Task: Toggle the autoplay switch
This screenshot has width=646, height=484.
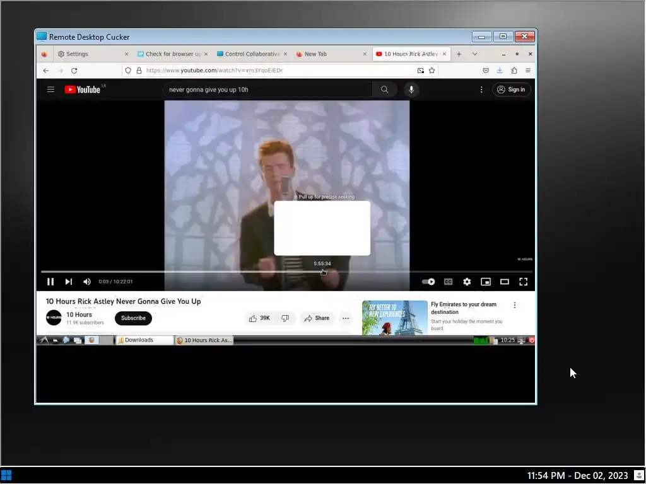Action: [428, 282]
